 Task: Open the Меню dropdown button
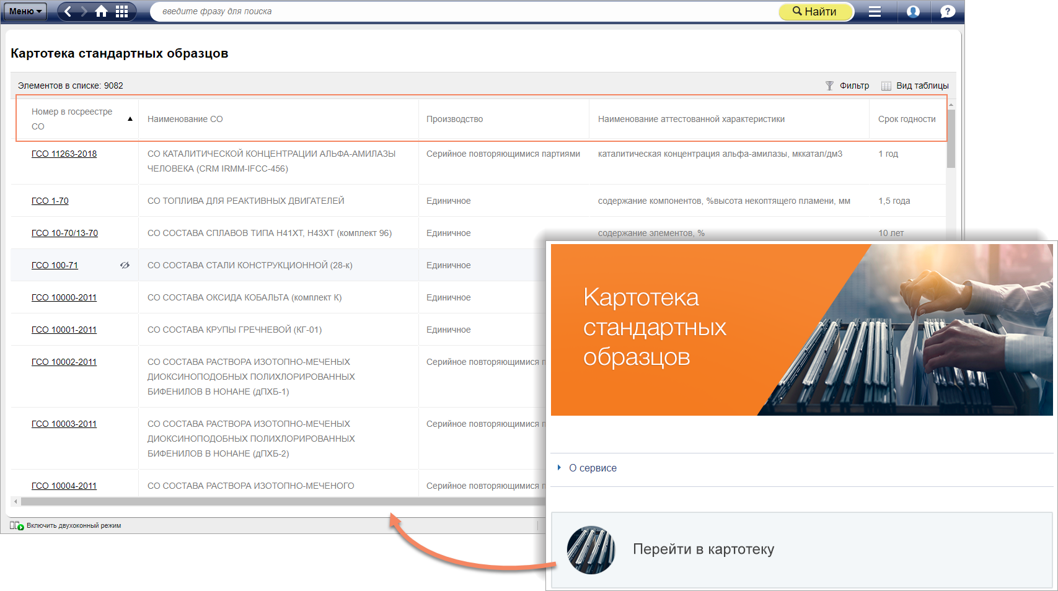tap(25, 11)
